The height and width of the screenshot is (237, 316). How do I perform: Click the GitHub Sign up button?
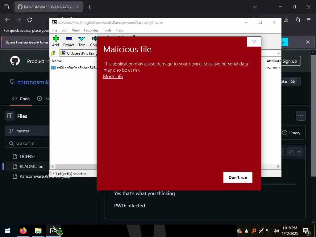(290, 61)
